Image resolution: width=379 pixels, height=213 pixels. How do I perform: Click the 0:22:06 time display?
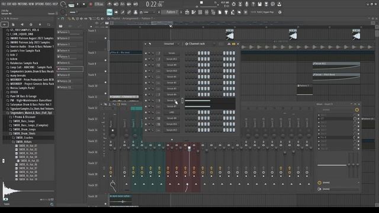pyautogui.click(x=155, y=4)
